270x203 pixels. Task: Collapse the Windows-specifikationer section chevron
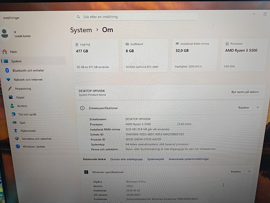(x=249, y=171)
